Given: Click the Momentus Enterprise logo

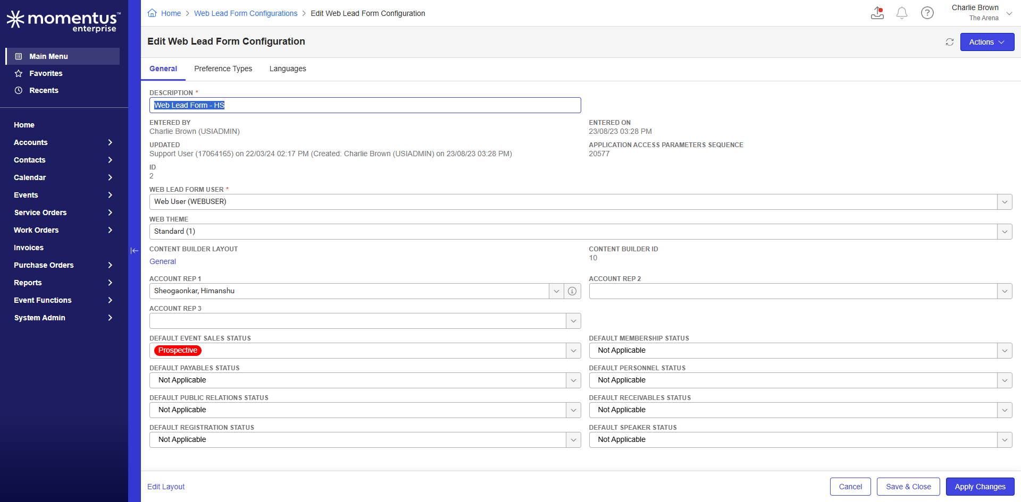Looking at the screenshot, I should (x=64, y=21).
